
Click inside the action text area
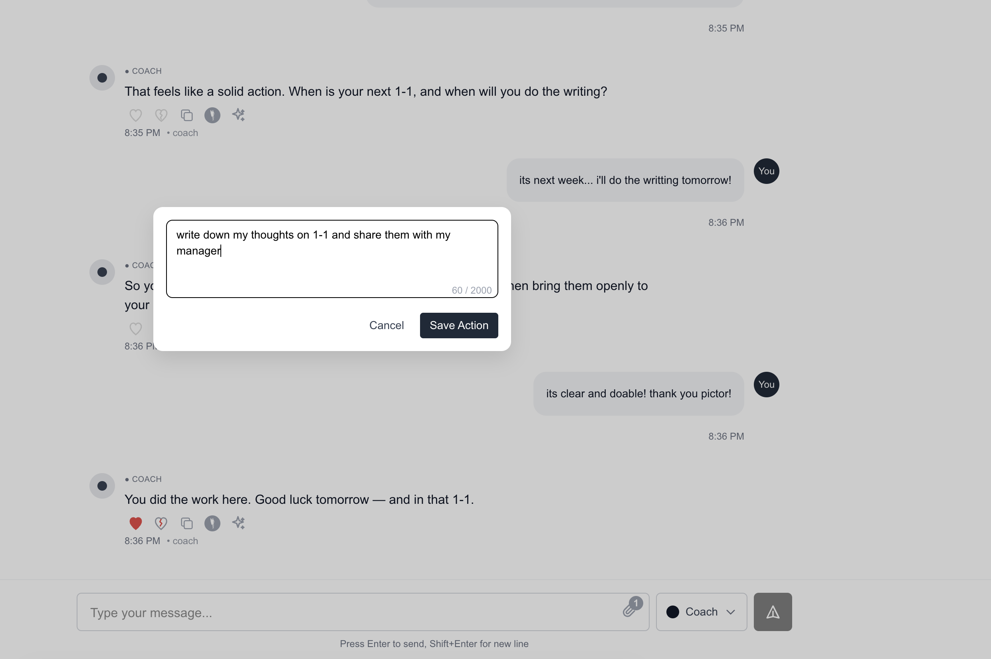pyautogui.click(x=331, y=258)
